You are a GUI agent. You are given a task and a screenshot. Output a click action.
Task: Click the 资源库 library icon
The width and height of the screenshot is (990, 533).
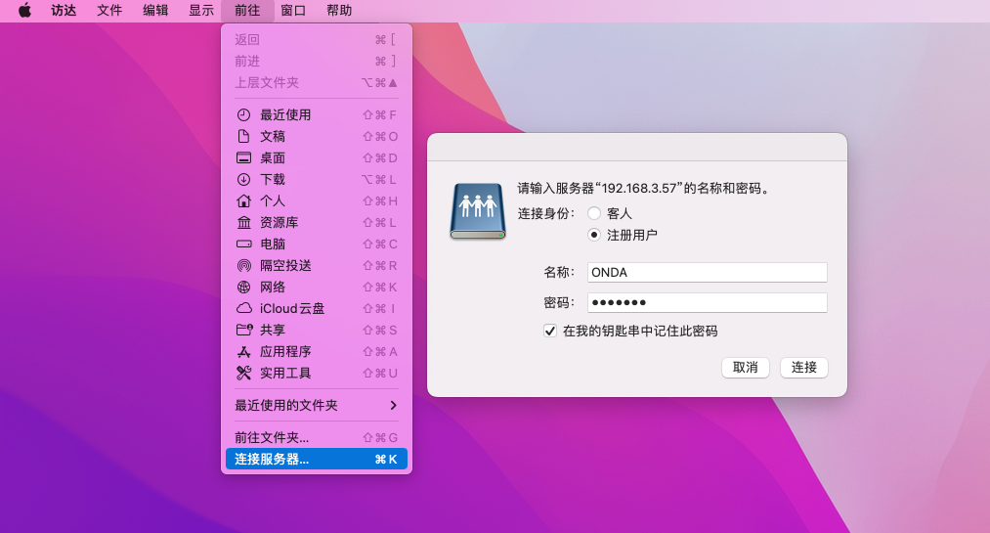point(243,222)
